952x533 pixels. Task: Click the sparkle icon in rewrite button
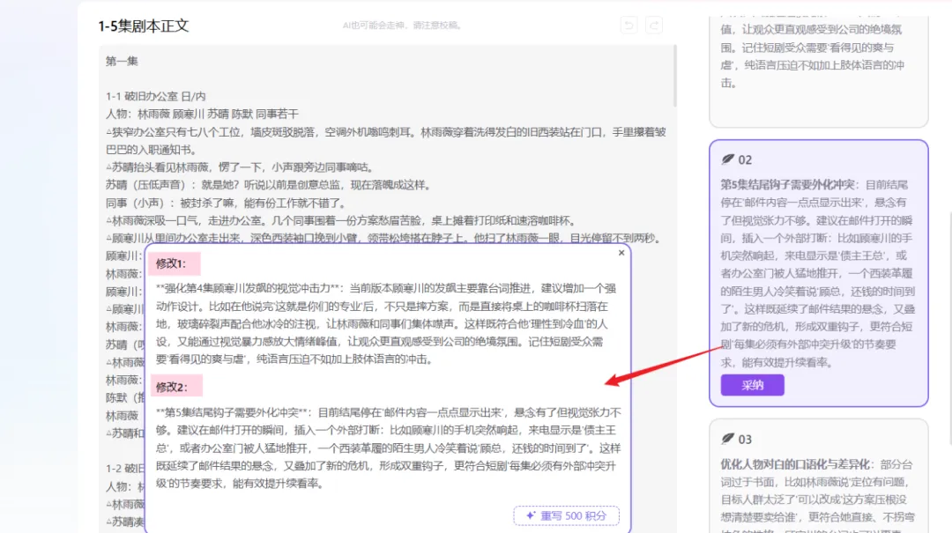(x=531, y=515)
